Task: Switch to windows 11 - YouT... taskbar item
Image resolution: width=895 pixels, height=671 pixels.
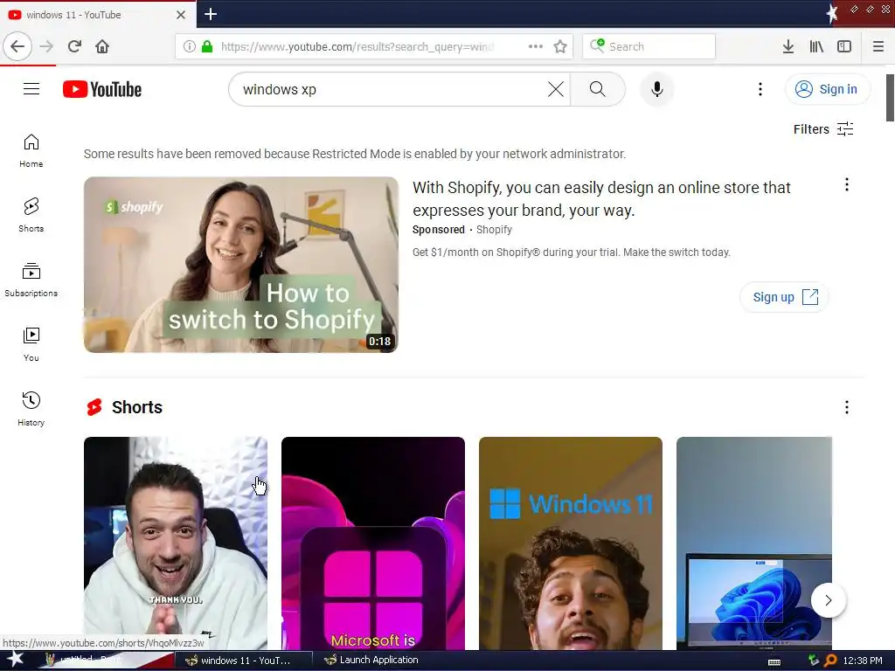Action: [x=243, y=661]
